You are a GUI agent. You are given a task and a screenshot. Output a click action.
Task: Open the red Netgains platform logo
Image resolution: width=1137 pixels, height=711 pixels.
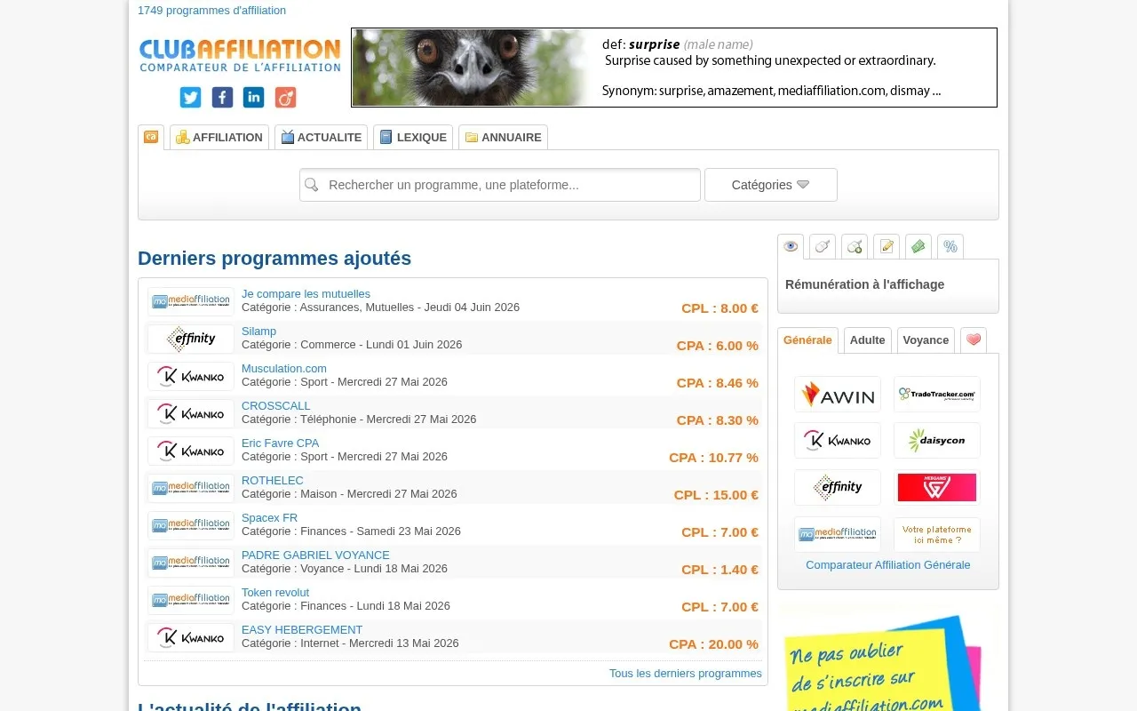[x=937, y=487]
